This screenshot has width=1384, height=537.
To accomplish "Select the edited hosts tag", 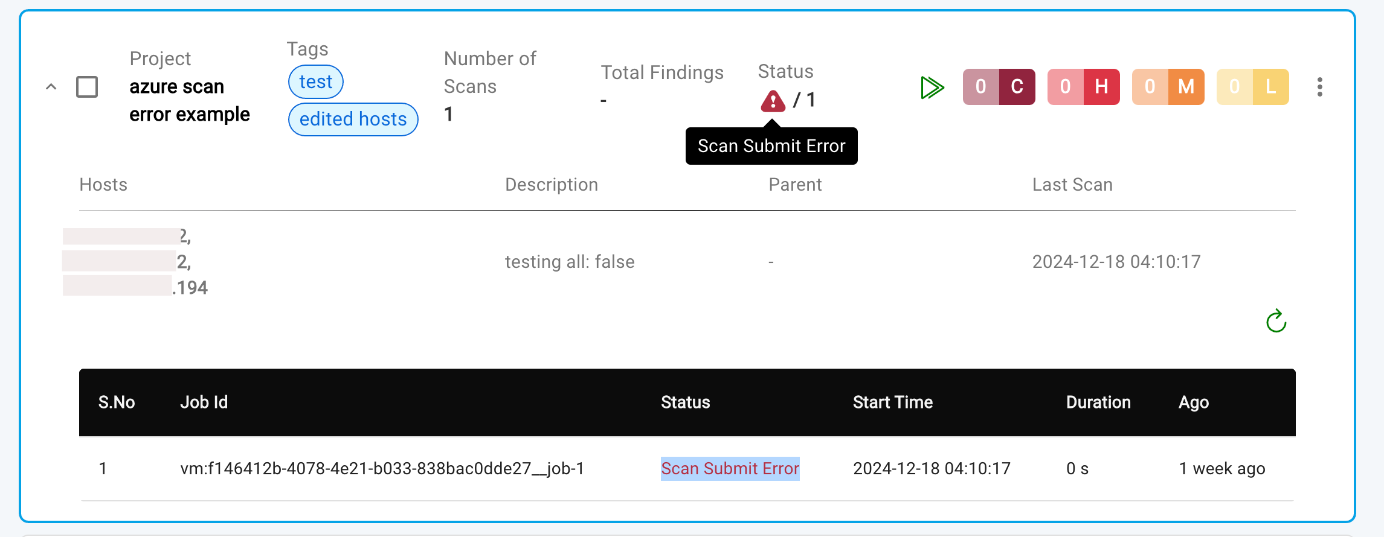I will click(x=353, y=119).
